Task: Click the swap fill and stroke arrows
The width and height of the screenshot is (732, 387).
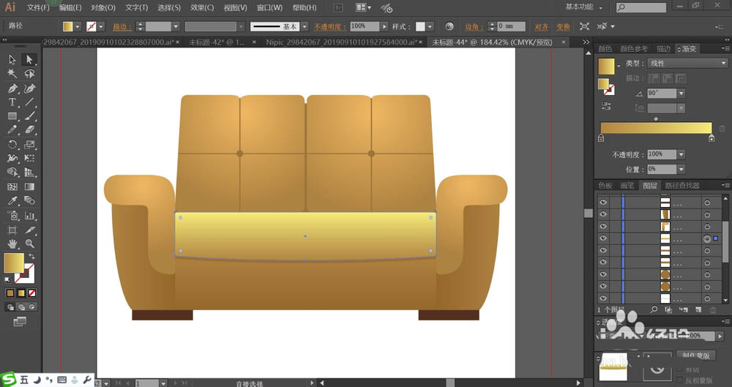Action: pos(31,256)
